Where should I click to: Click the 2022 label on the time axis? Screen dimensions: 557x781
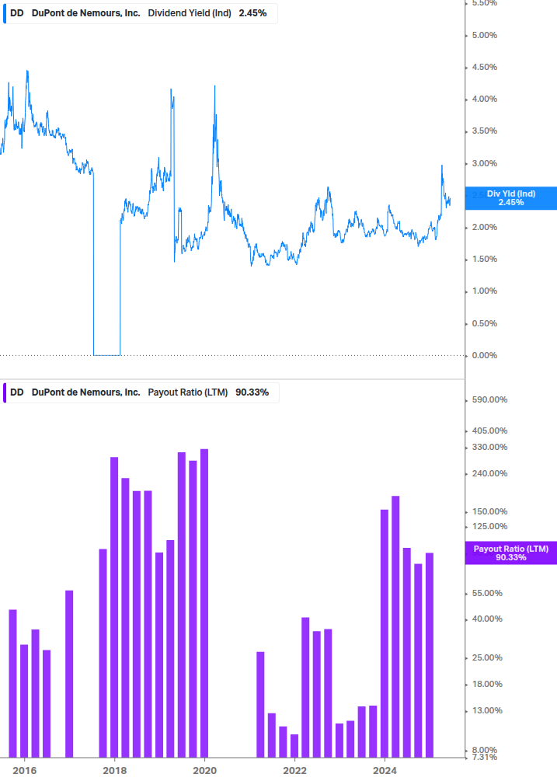pos(294,771)
